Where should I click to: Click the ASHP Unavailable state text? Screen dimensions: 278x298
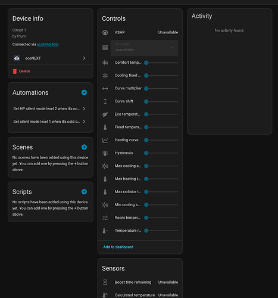coord(168,32)
